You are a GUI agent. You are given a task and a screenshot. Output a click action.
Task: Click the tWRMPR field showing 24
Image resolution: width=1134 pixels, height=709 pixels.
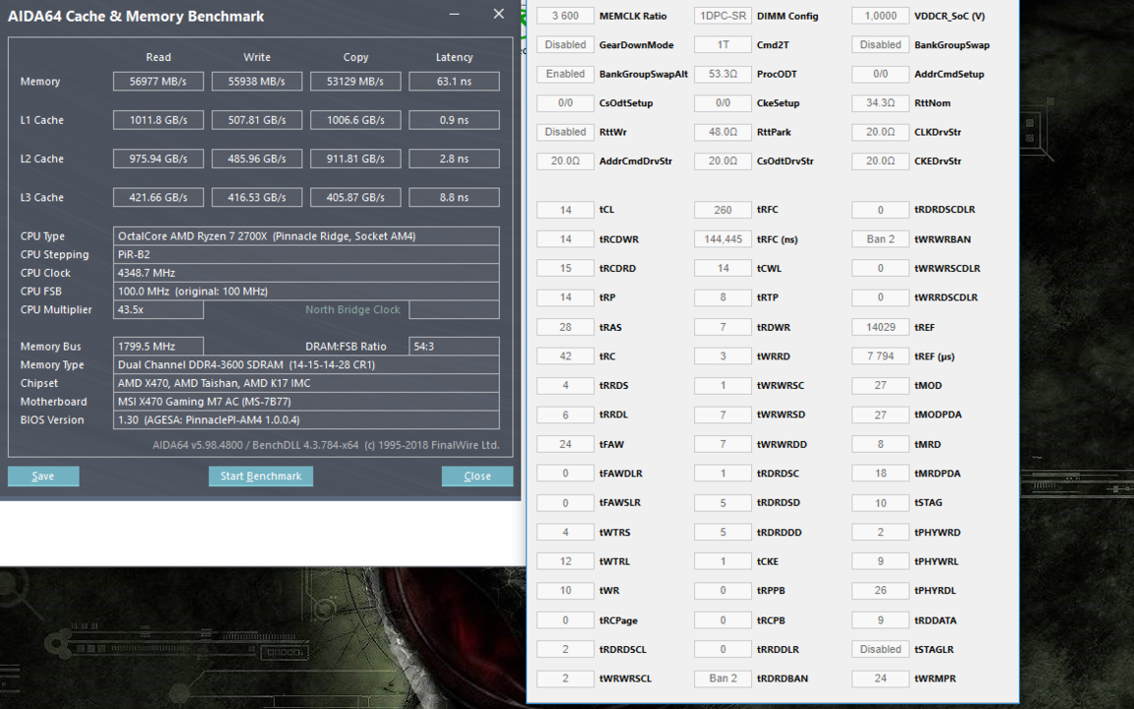pos(880,678)
